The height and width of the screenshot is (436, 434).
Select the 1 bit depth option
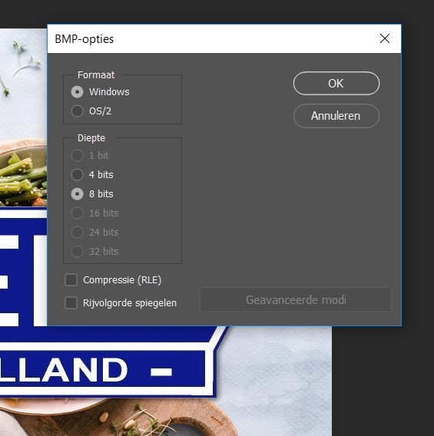tap(77, 155)
